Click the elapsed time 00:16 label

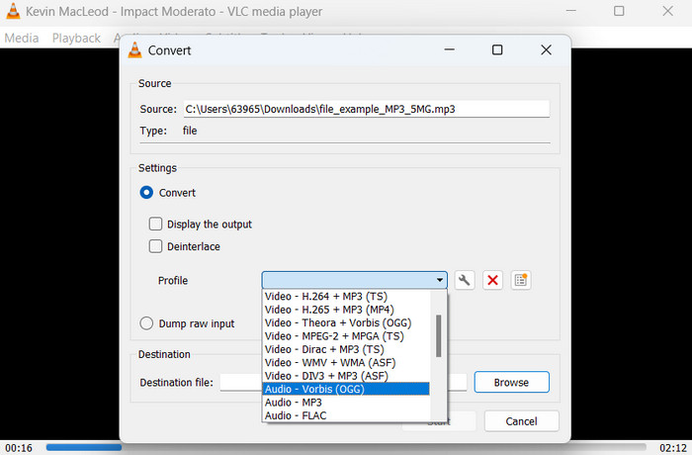click(19, 448)
